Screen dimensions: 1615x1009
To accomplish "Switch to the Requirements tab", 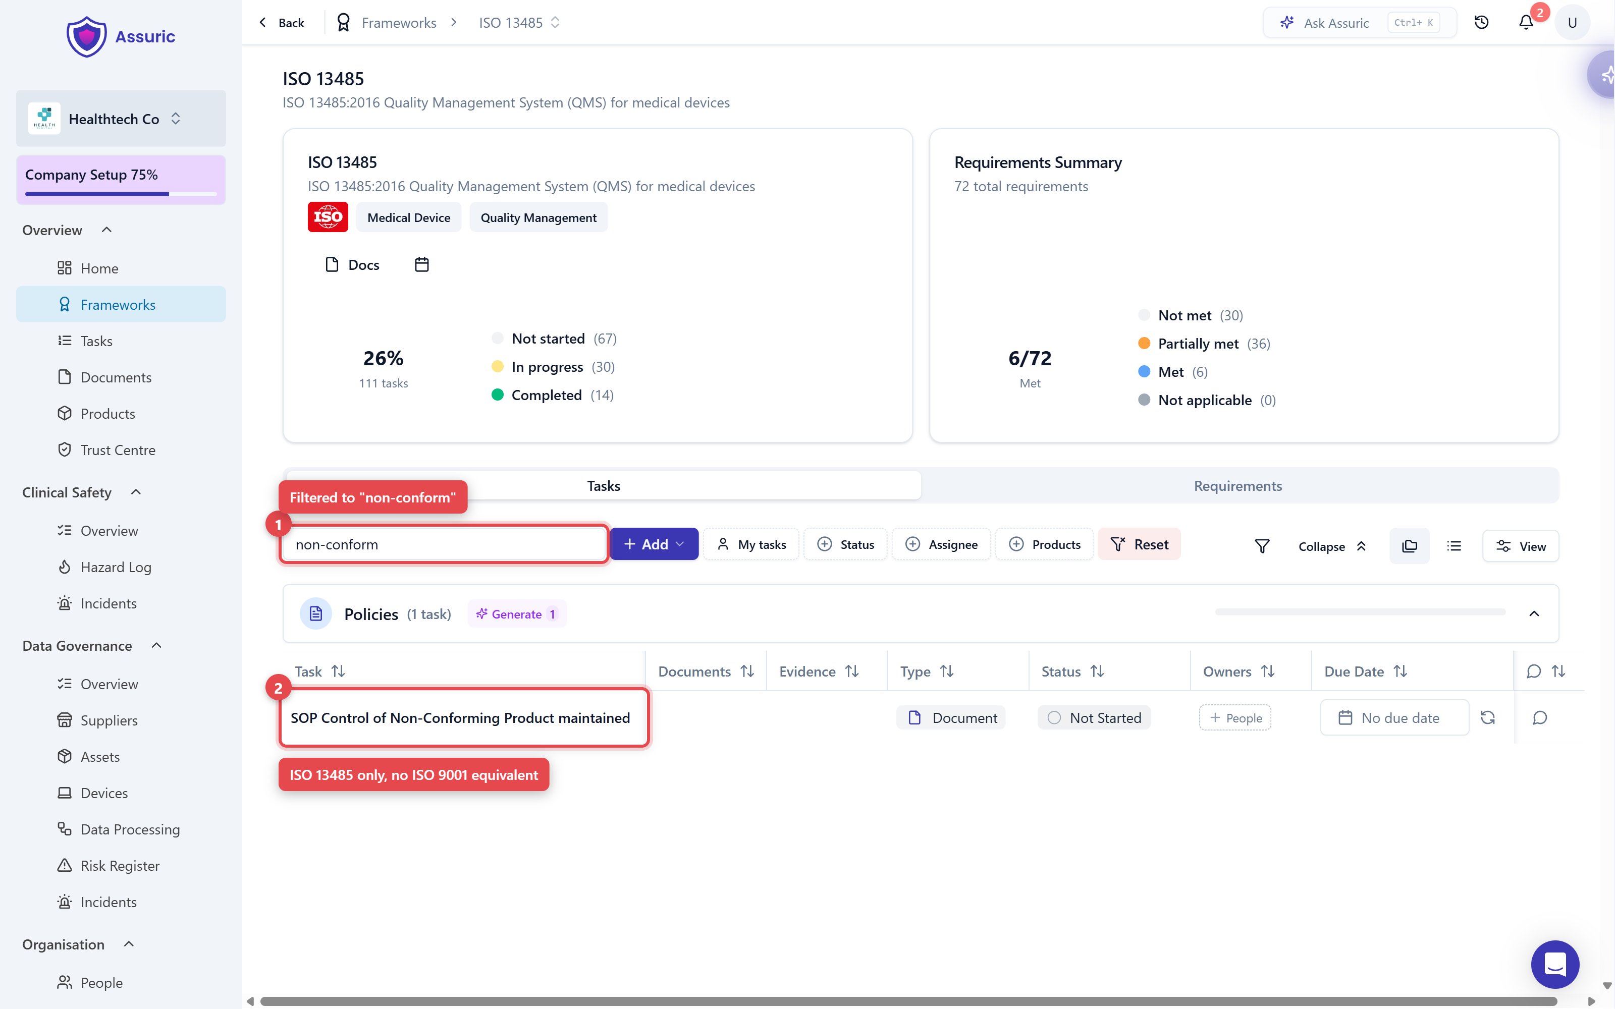I will [1238, 486].
